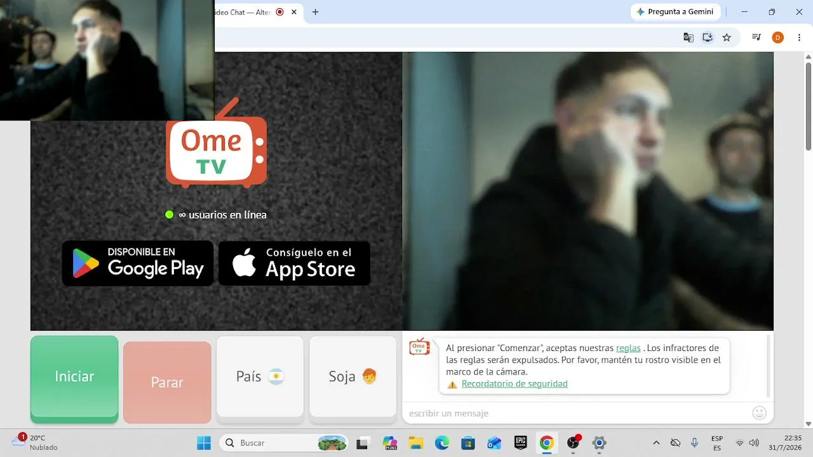
Task: Open the Wi-Fi network tray icon
Action: (x=740, y=442)
